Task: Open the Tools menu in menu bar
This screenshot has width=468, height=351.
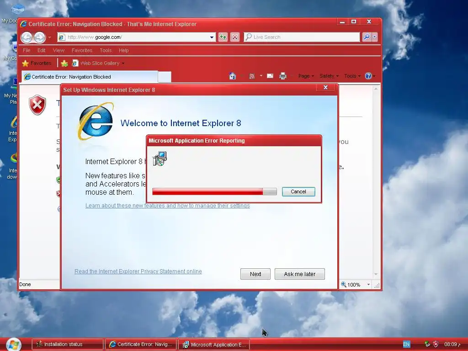Action: point(106,50)
